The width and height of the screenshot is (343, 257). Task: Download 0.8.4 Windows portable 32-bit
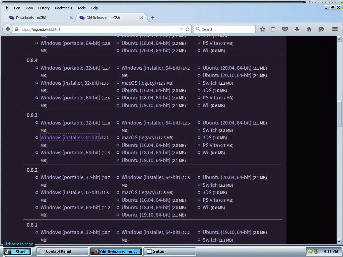pyautogui.click(x=70, y=68)
